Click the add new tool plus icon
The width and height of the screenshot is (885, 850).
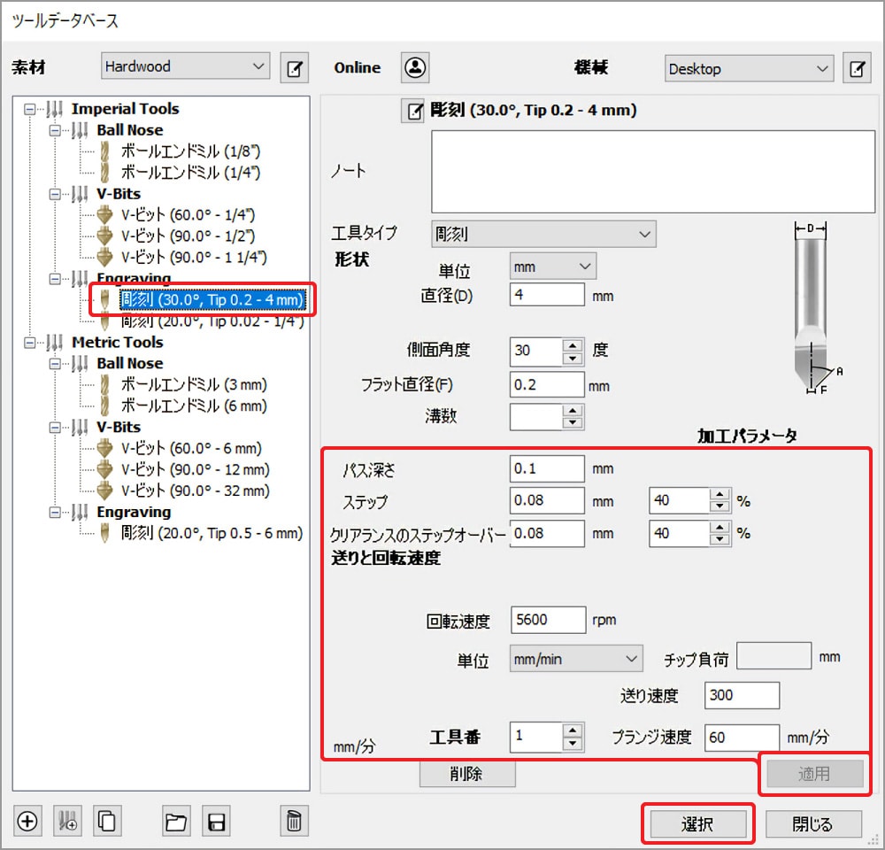(27, 821)
